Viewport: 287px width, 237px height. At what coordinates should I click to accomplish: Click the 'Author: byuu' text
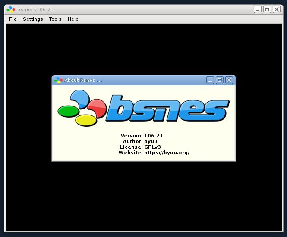140,141
